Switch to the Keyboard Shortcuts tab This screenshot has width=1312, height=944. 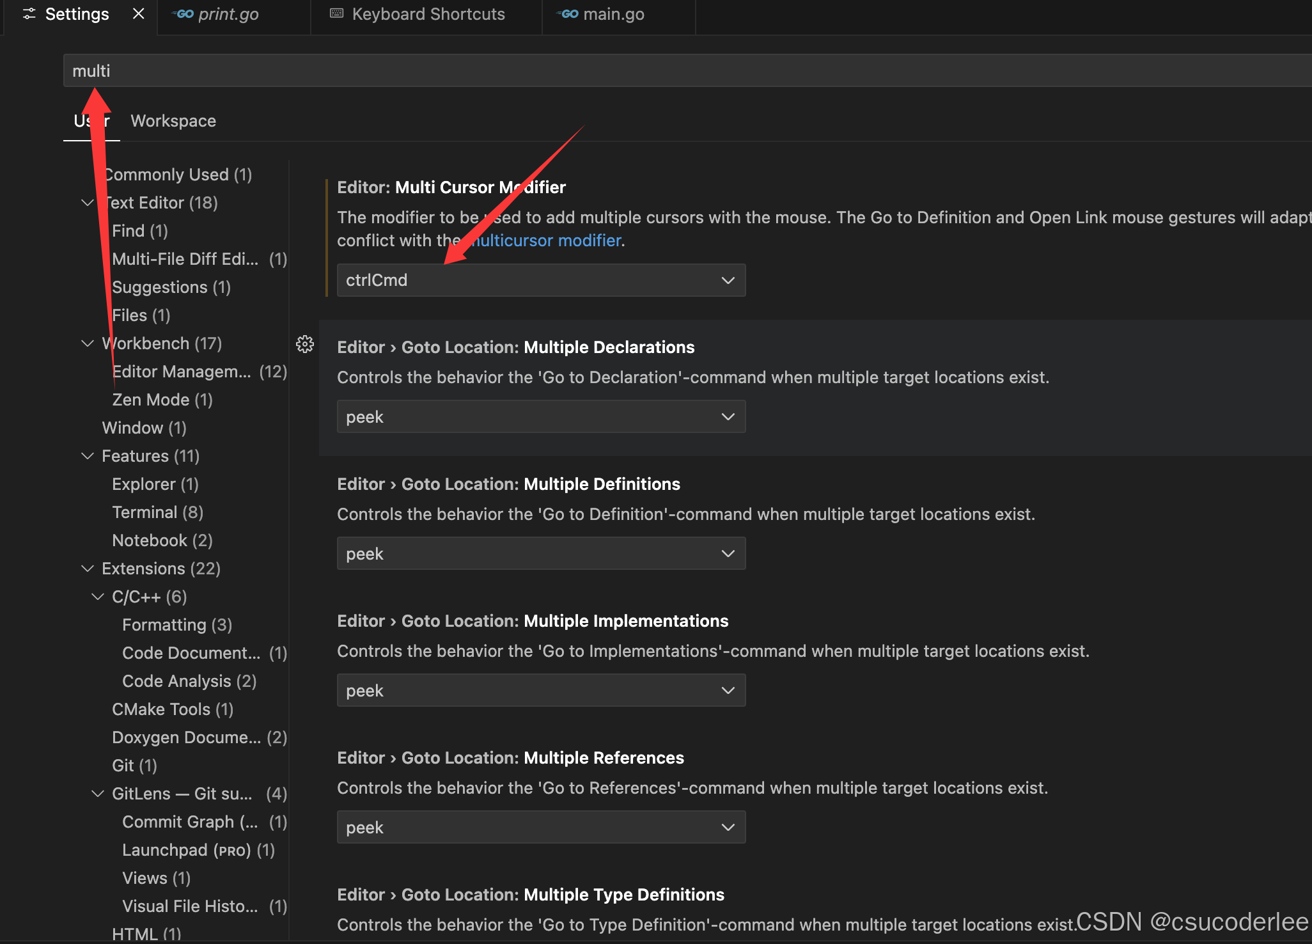pyautogui.click(x=428, y=13)
